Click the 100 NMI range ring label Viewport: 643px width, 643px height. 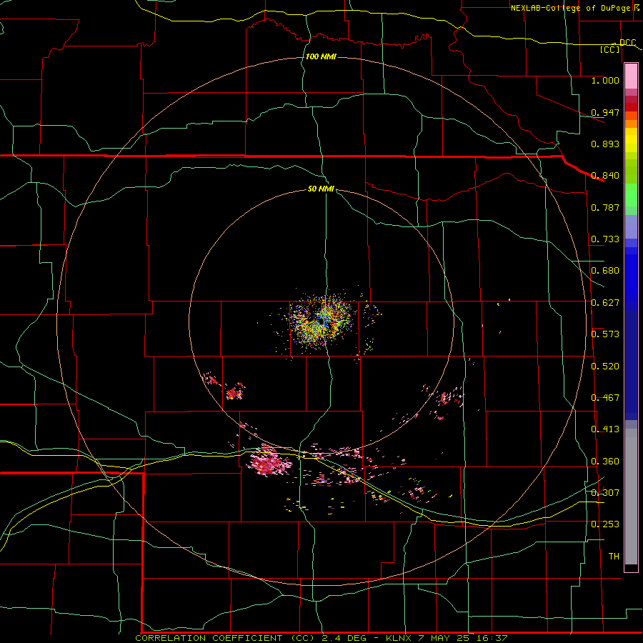tap(321, 56)
